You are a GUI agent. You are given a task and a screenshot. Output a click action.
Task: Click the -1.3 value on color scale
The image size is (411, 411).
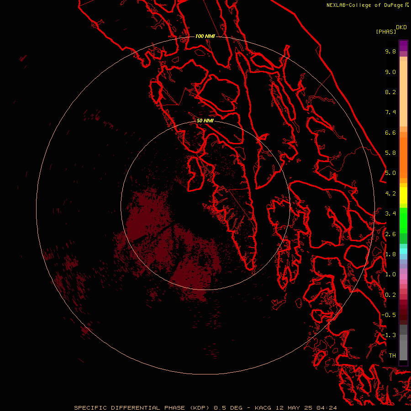point(389,335)
